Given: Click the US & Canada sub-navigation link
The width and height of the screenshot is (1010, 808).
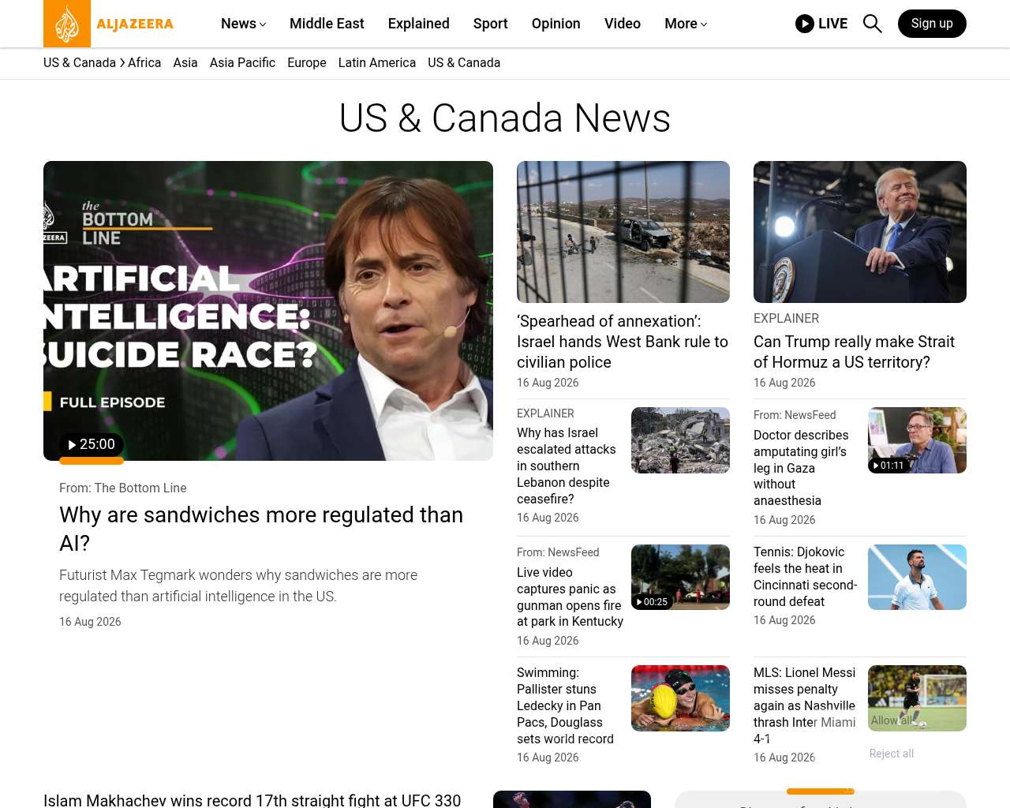Looking at the screenshot, I should pos(464,62).
